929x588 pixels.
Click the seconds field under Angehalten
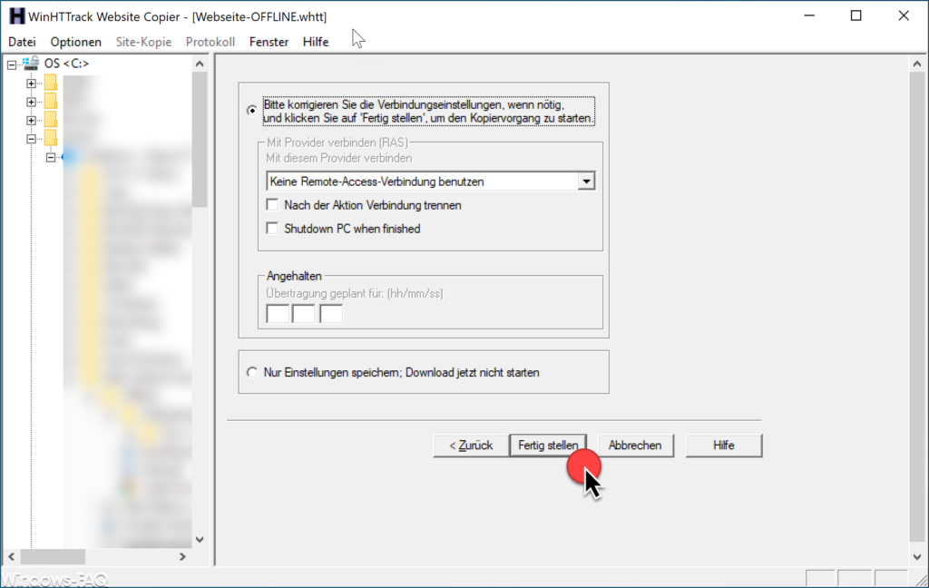(x=330, y=313)
